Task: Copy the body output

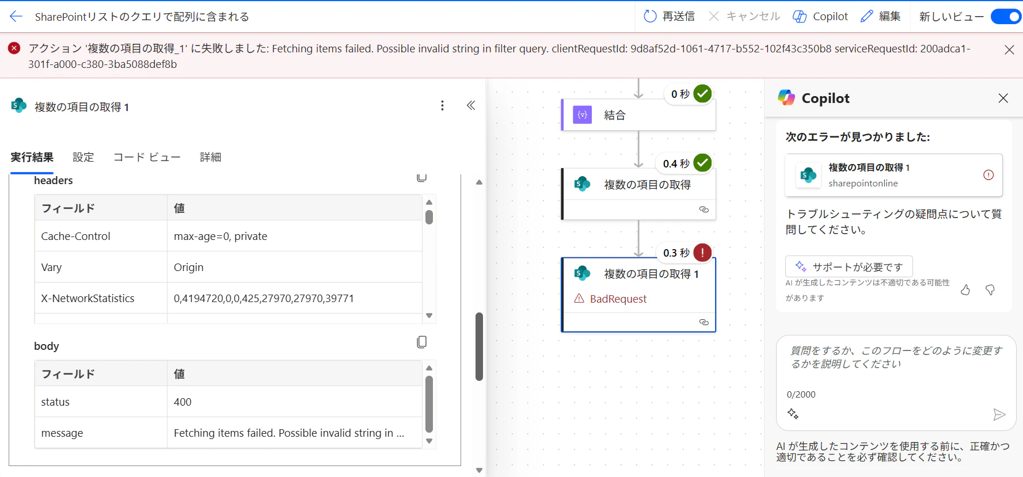Action: pyautogui.click(x=421, y=342)
